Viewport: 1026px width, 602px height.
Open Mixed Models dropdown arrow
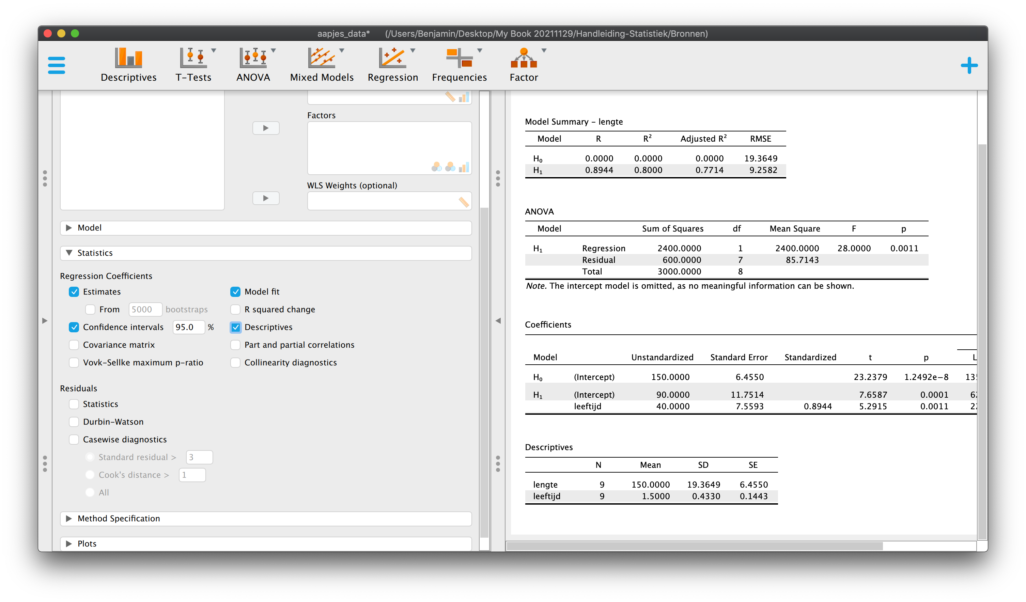pos(342,51)
